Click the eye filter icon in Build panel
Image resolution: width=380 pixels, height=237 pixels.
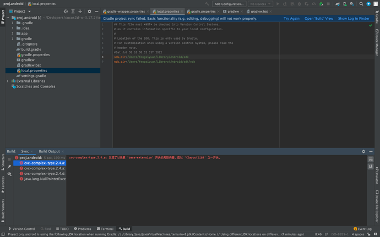coord(9,174)
